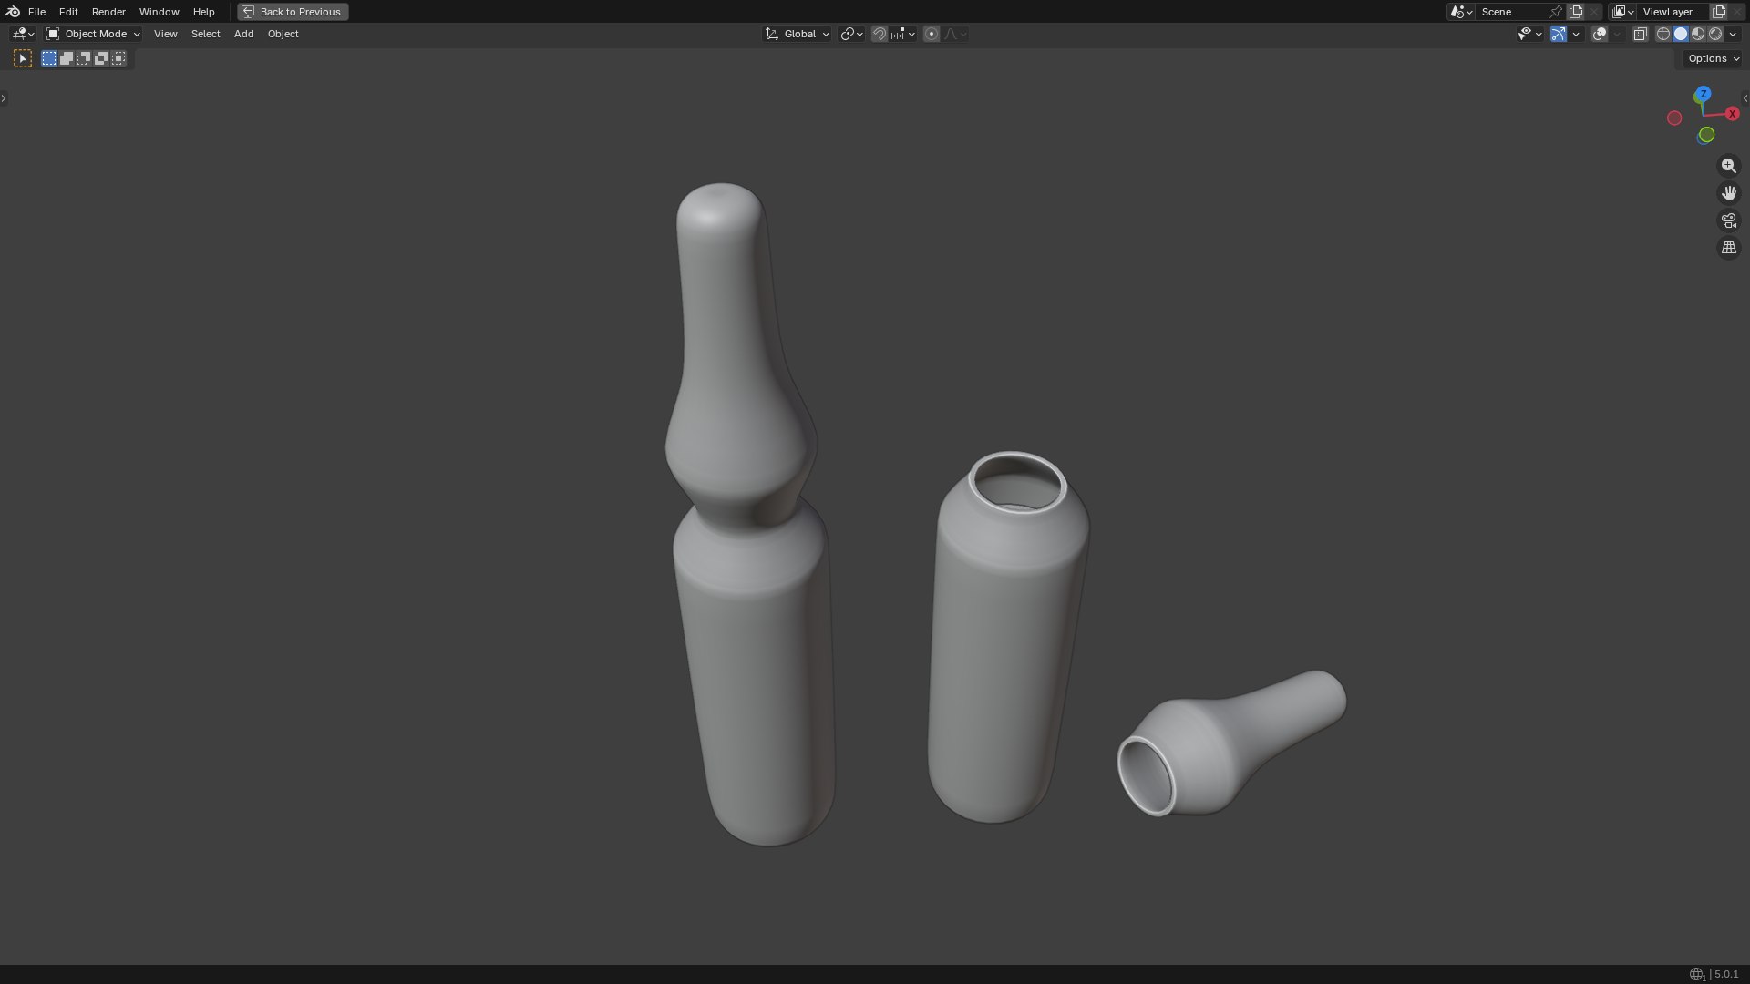
Task: Open the viewport Add menu
Action: click(x=243, y=34)
